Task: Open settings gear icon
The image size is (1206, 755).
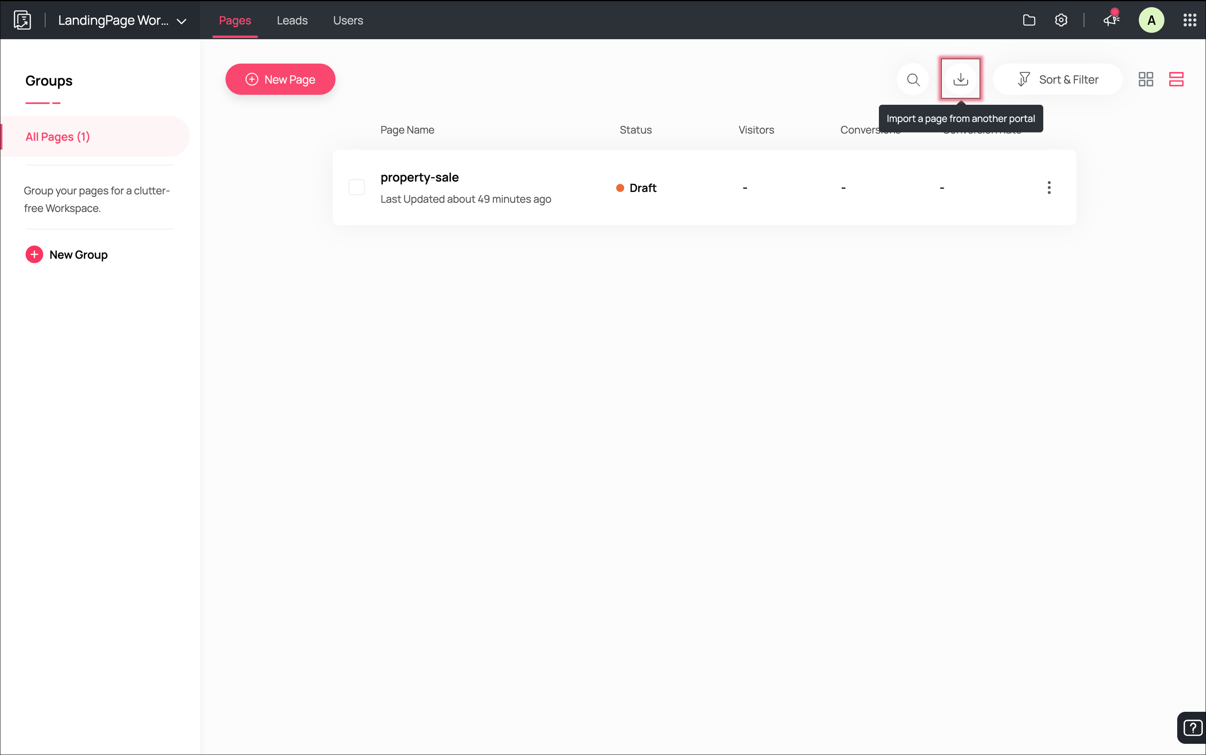Action: [1061, 20]
